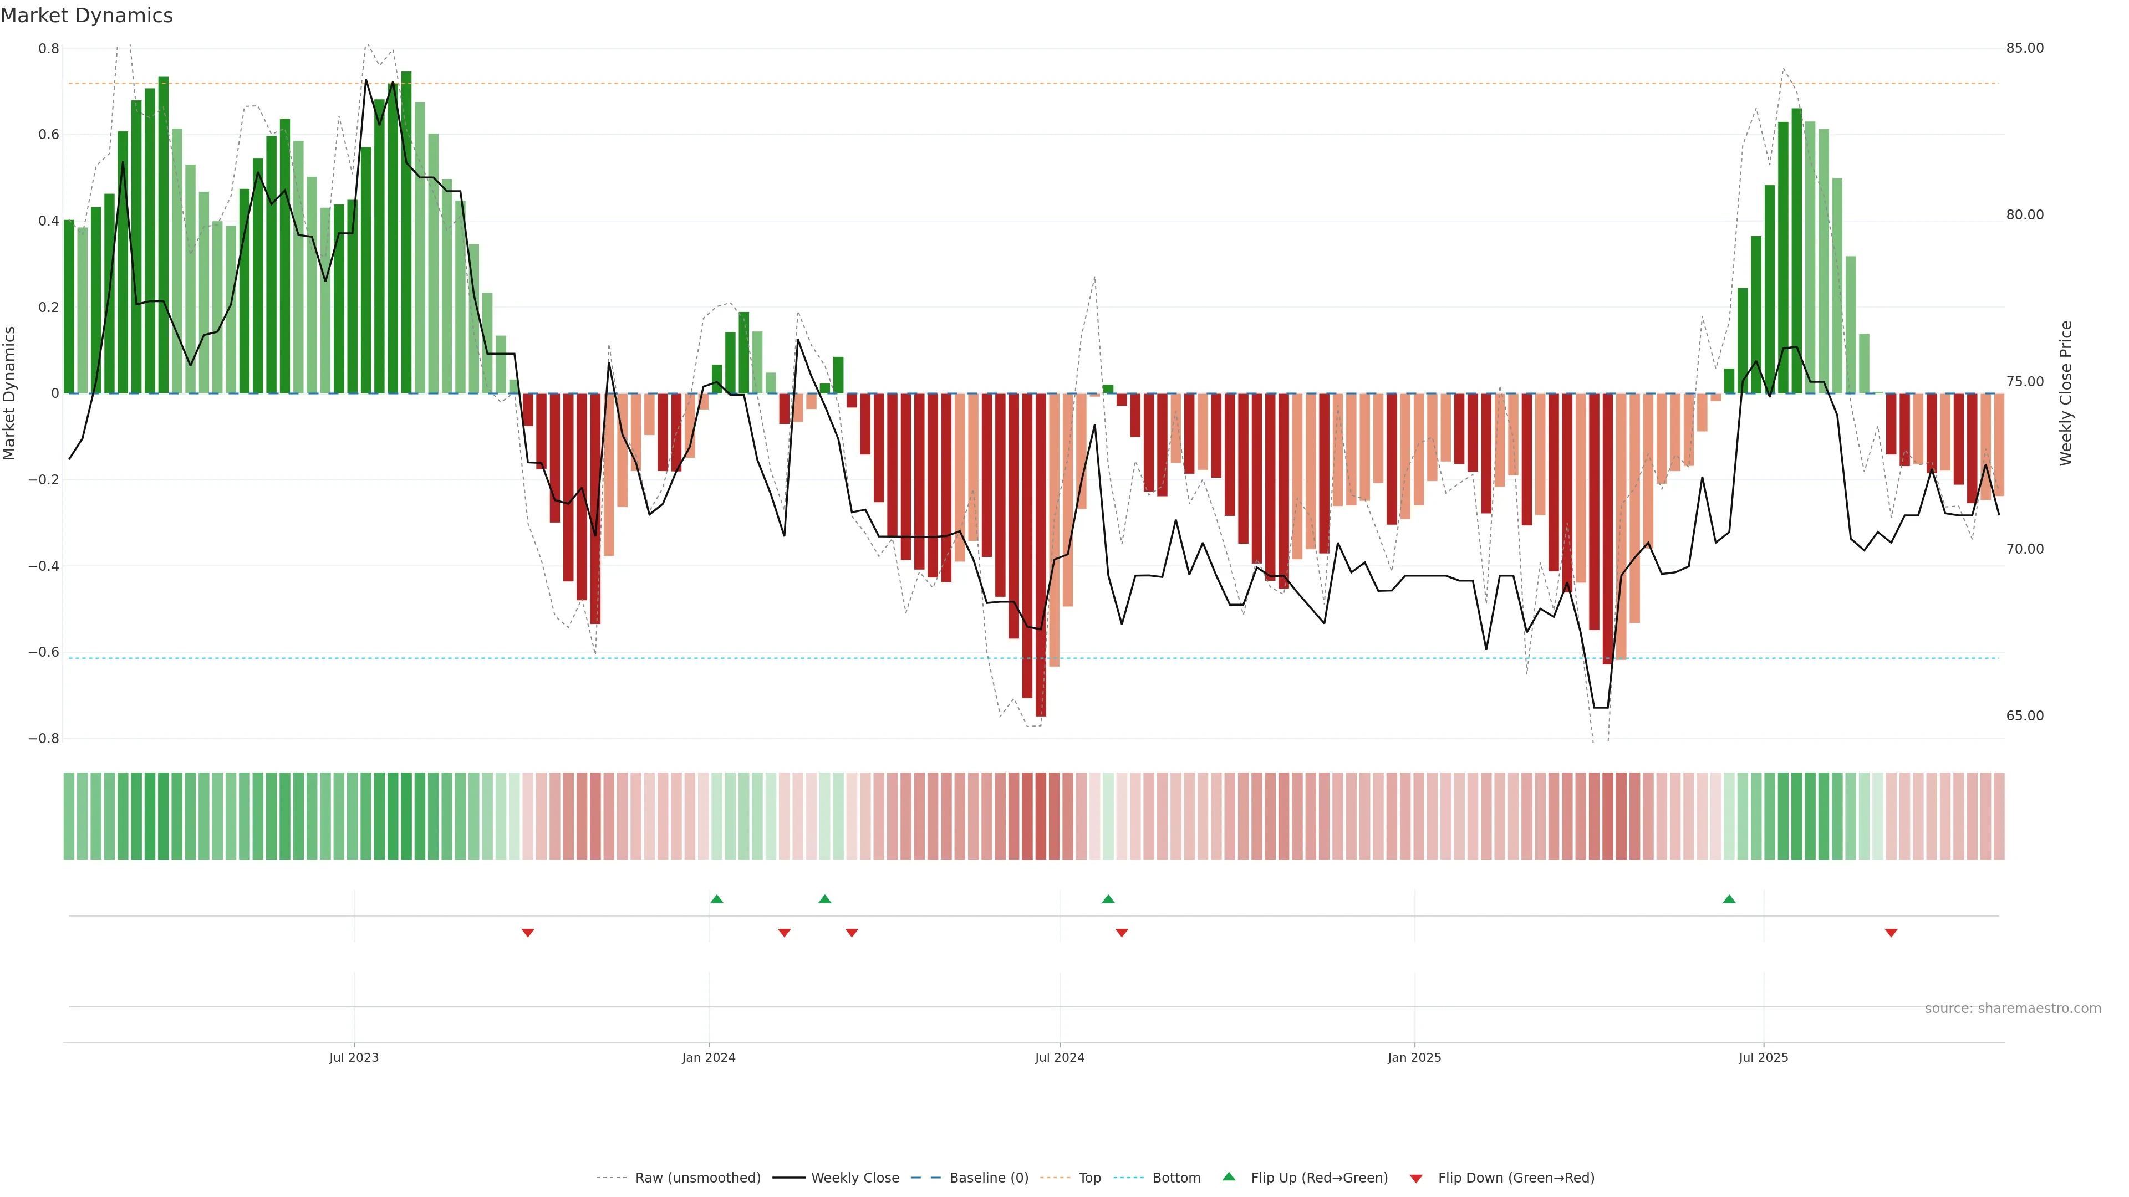Image resolution: width=2129 pixels, height=1197 pixels.
Task: Click the 85.00 right-axis tick label
Action: (x=2025, y=48)
